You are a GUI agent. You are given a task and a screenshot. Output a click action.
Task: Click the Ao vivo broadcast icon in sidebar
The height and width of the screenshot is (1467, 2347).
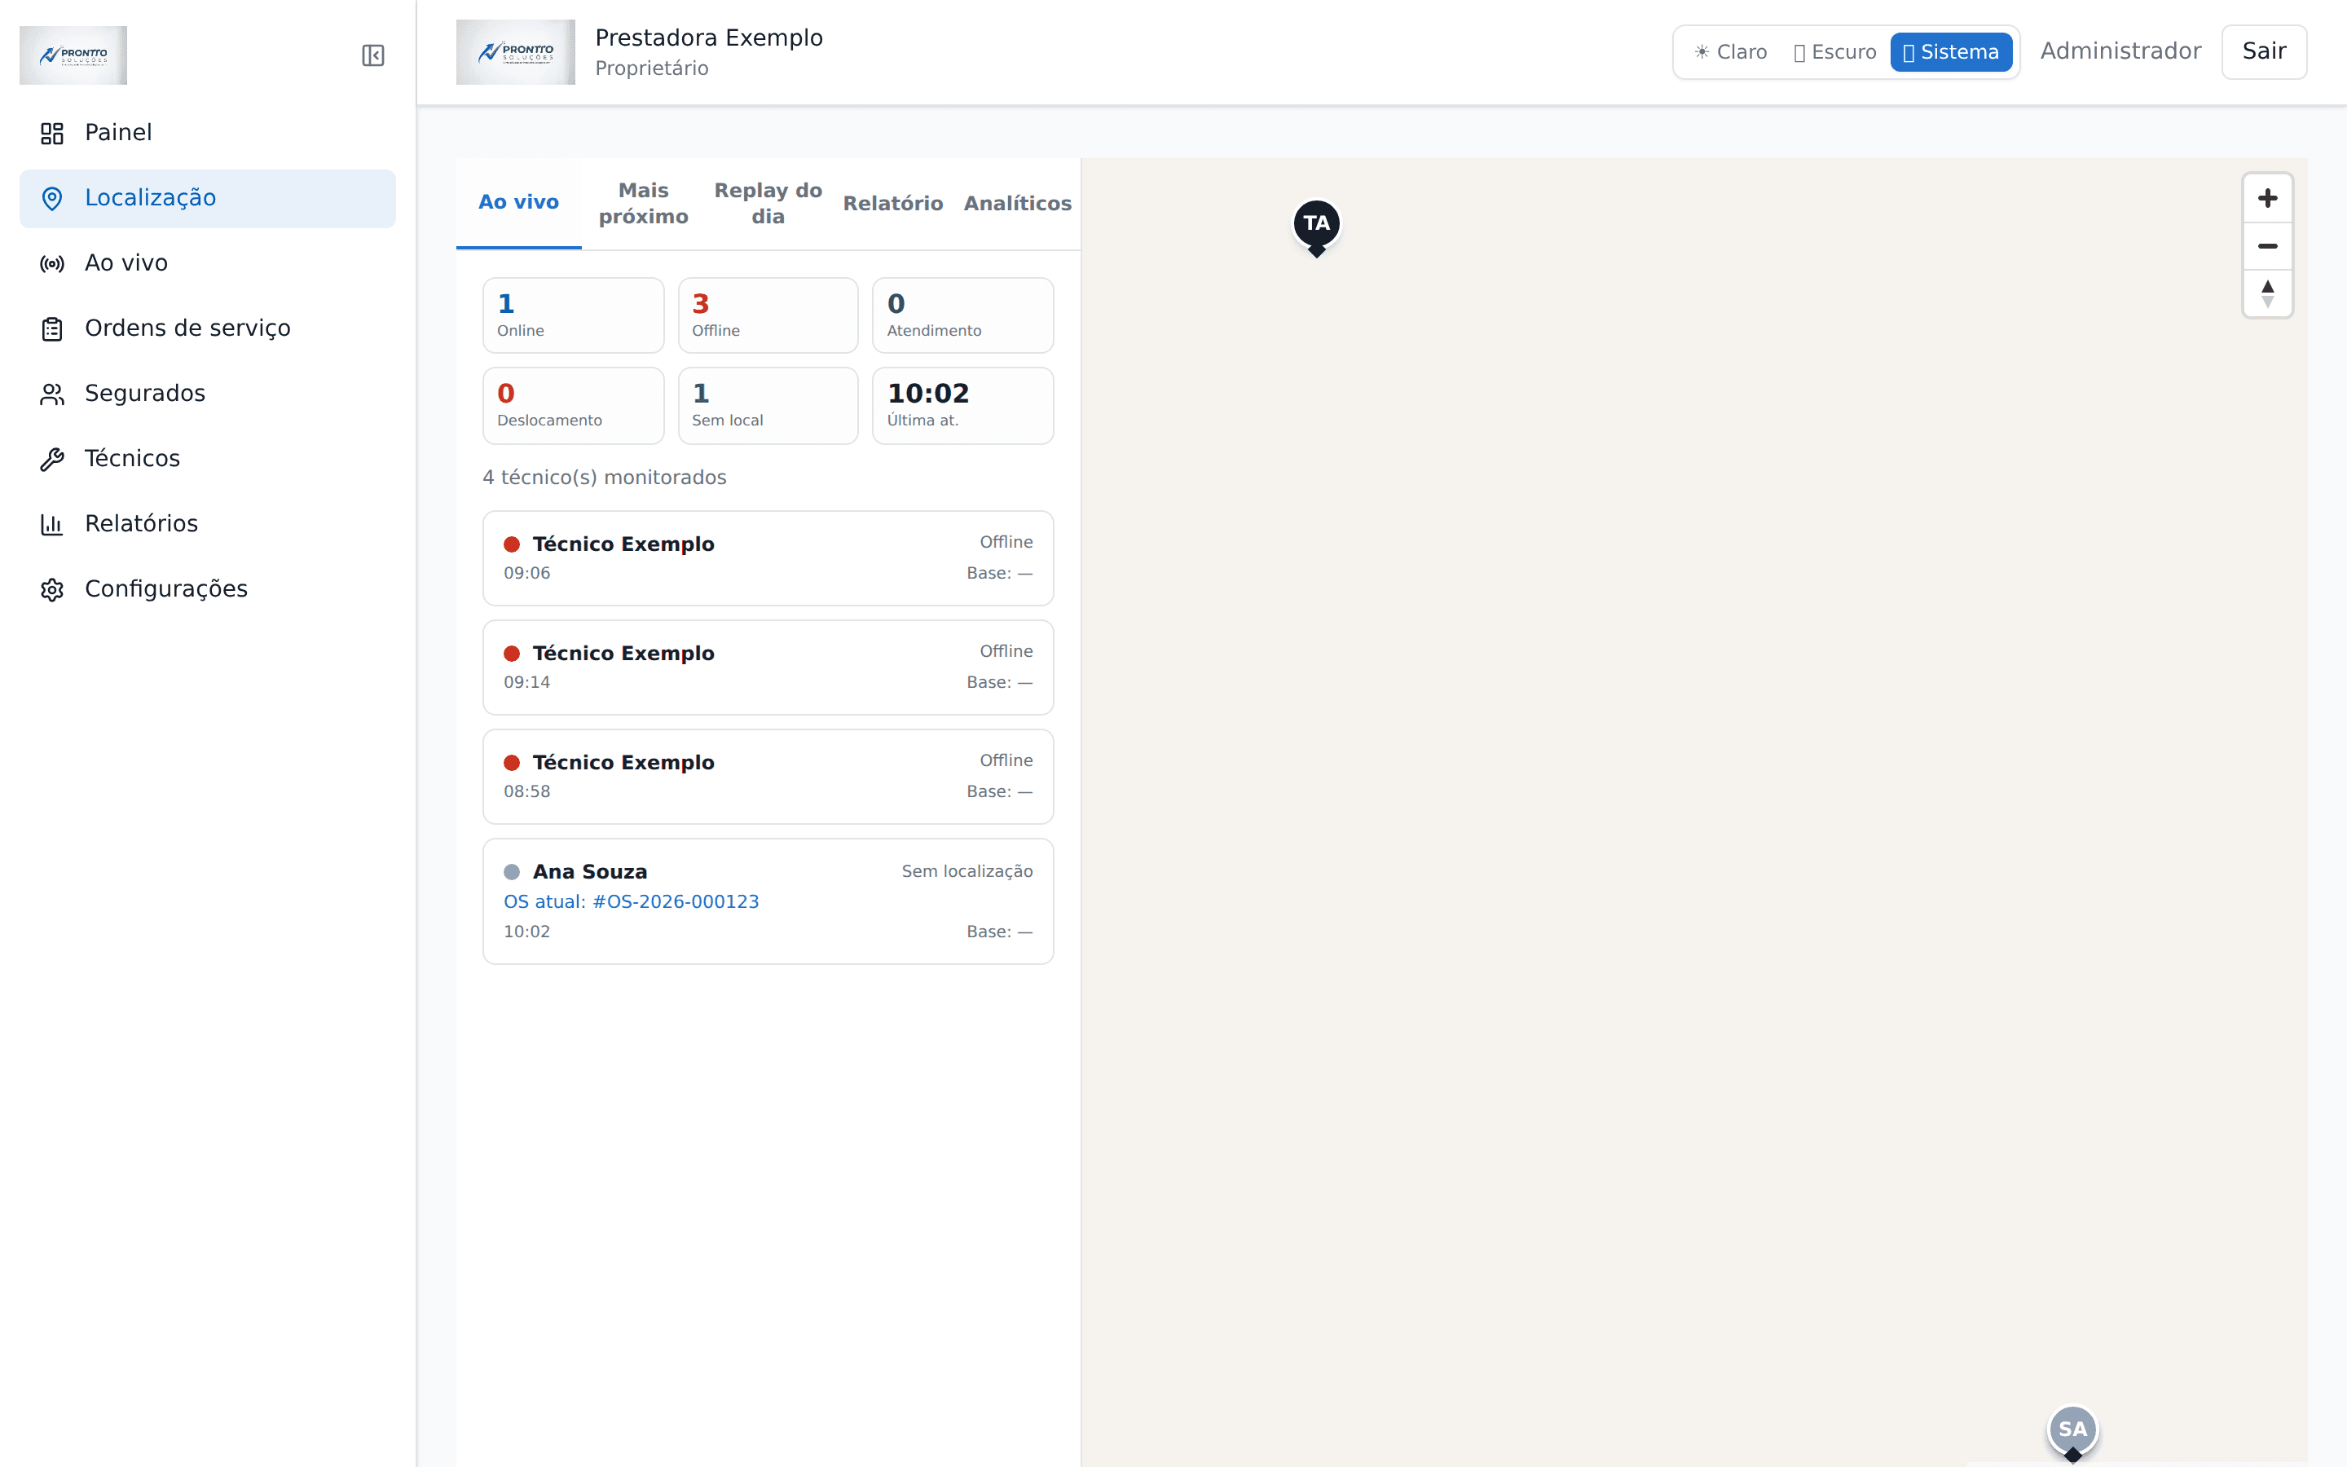[52, 264]
